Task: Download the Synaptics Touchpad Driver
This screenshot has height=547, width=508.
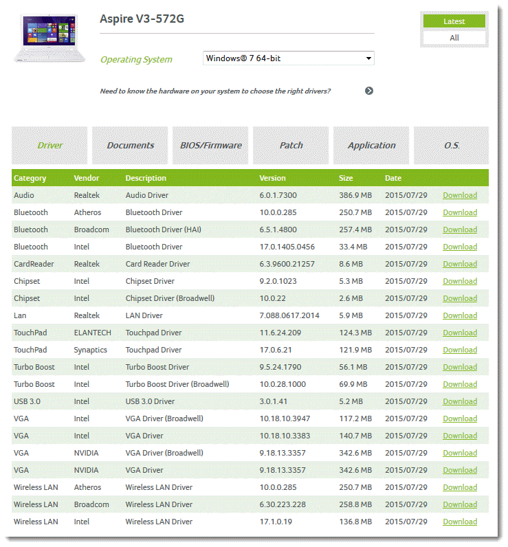Action: (x=460, y=350)
